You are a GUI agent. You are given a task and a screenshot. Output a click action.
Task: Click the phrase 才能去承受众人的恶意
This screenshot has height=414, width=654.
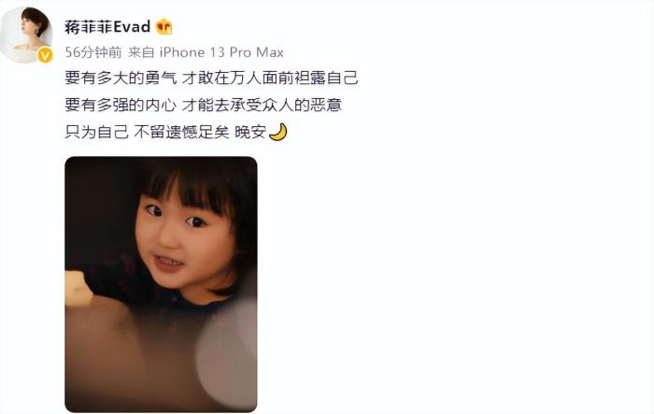tap(262, 105)
